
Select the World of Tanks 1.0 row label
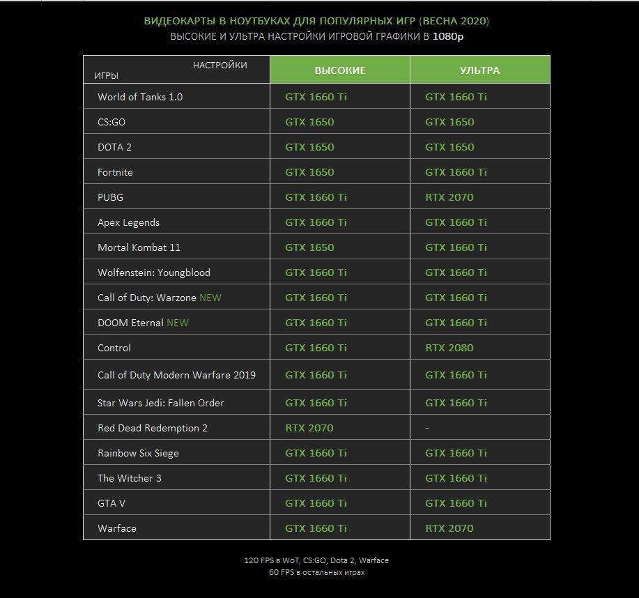pos(140,97)
